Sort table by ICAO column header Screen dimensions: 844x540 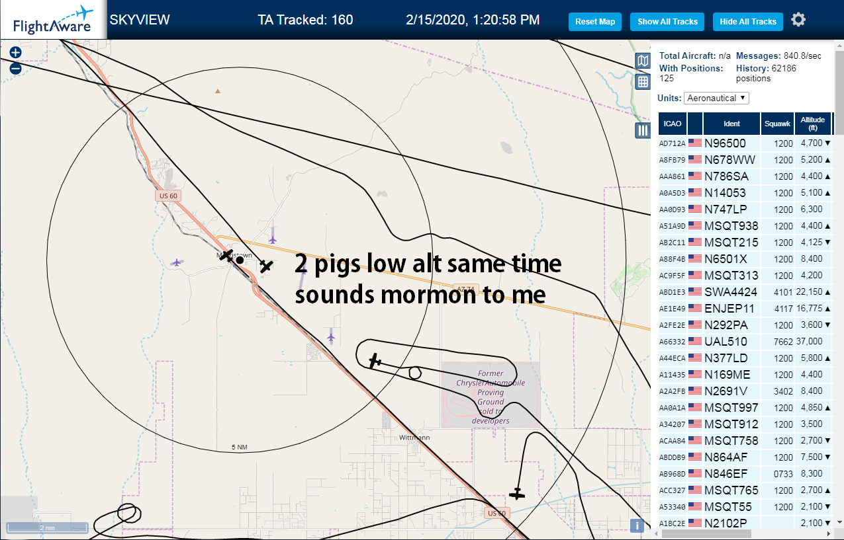672,124
